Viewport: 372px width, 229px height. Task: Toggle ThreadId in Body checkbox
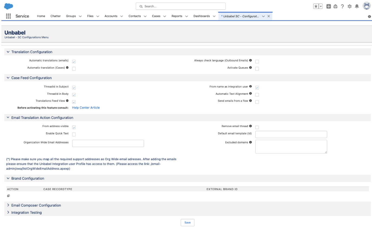click(74, 95)
